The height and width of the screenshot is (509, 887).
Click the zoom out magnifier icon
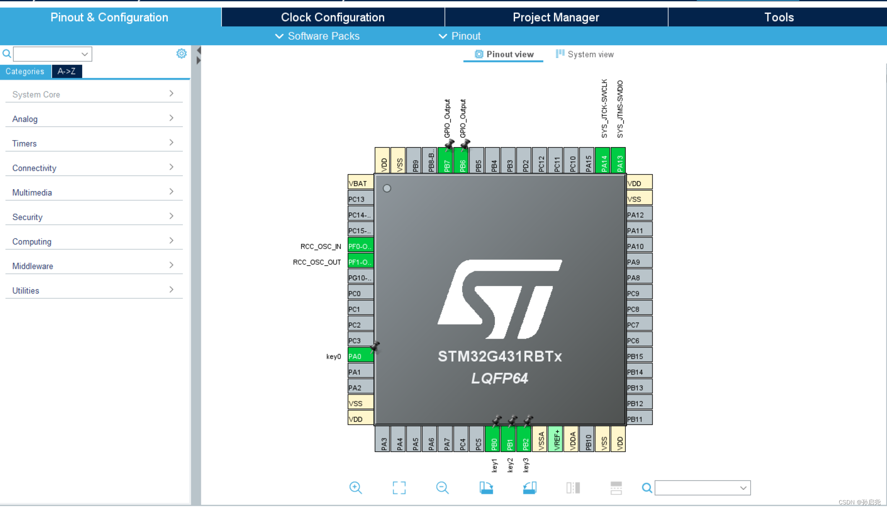(442, 488)
